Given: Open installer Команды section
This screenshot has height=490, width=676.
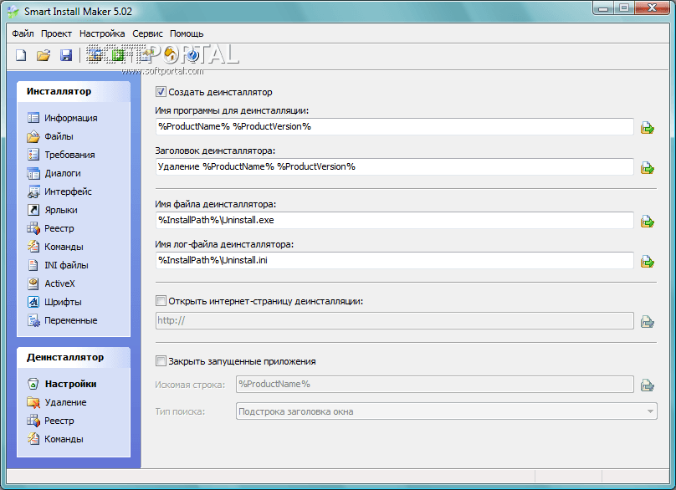Looking at the screenshot, I should pos(55,247).
